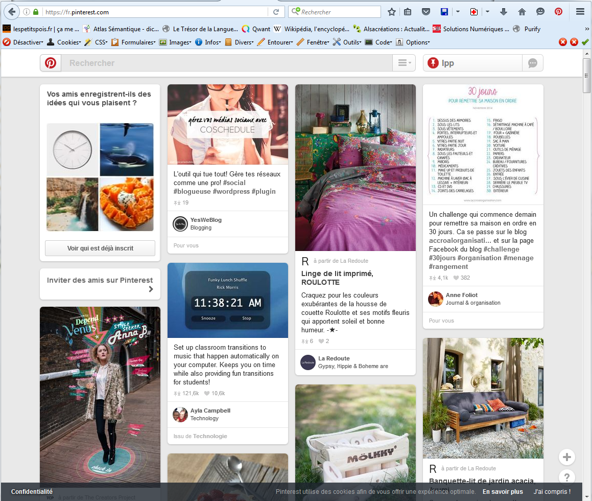Open the Entourer developer menu
The height and width of the screenshot is (501, 592).
pos(275,42)
